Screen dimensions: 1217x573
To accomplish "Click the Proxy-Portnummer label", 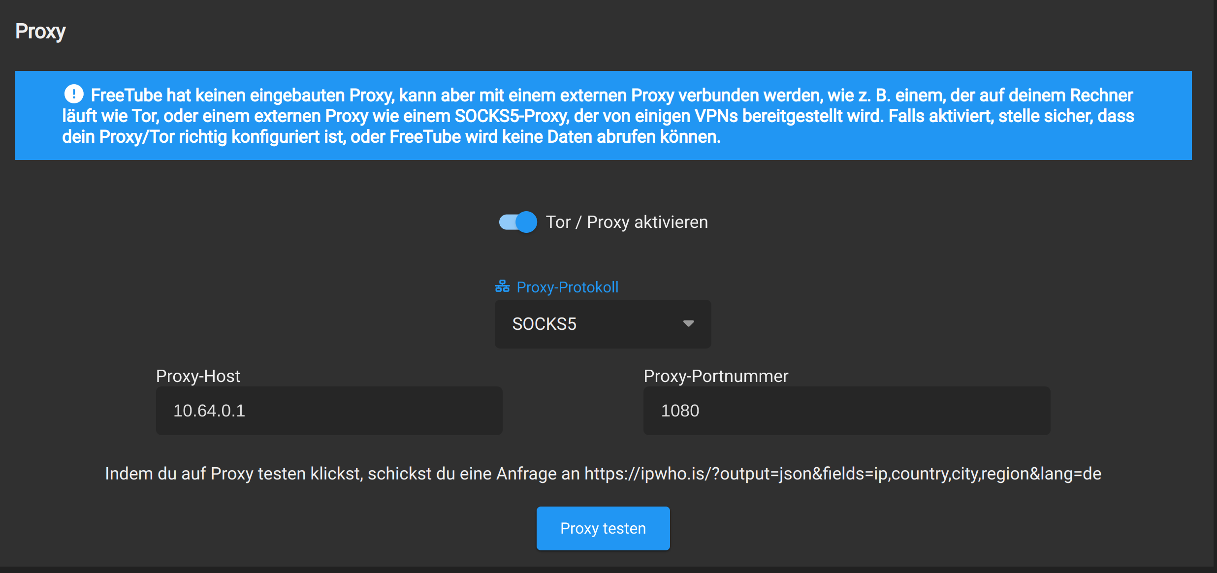I will (716, 376).
